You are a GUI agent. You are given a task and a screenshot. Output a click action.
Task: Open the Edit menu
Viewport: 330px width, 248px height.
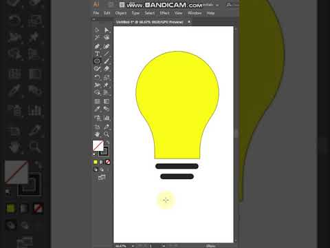107,13
